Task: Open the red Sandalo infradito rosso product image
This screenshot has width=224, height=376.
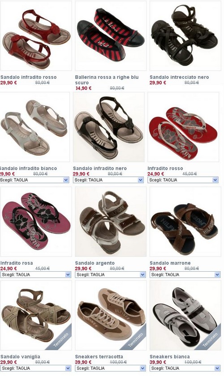Action: tap(36, 36)
